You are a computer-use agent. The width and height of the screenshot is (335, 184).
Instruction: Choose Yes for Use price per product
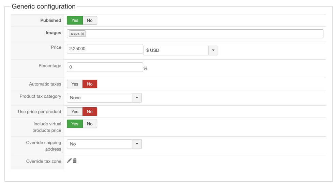click(x=75, y=112)
